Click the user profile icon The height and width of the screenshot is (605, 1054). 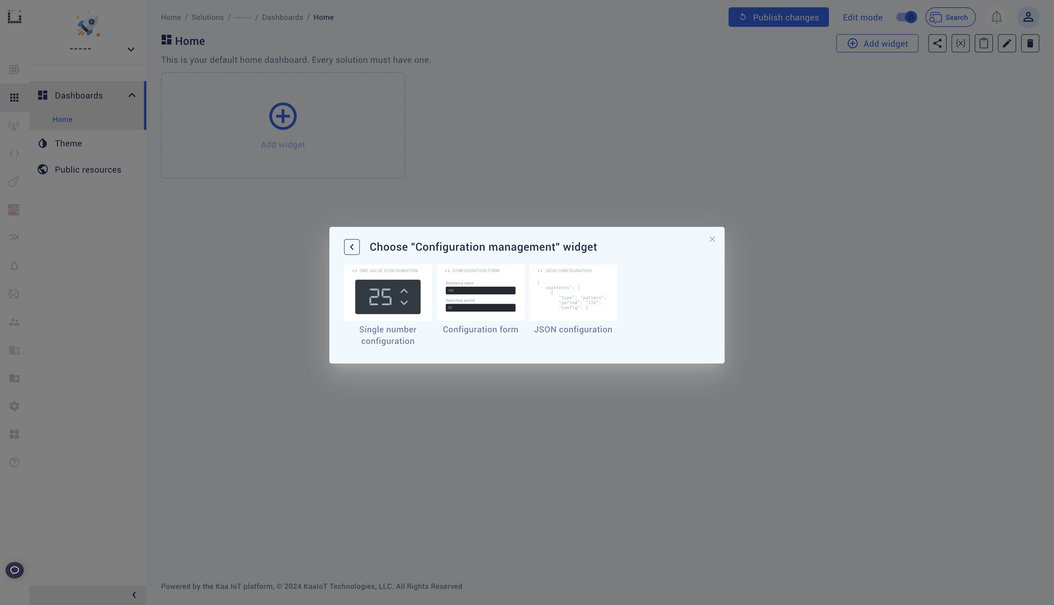1029,17
